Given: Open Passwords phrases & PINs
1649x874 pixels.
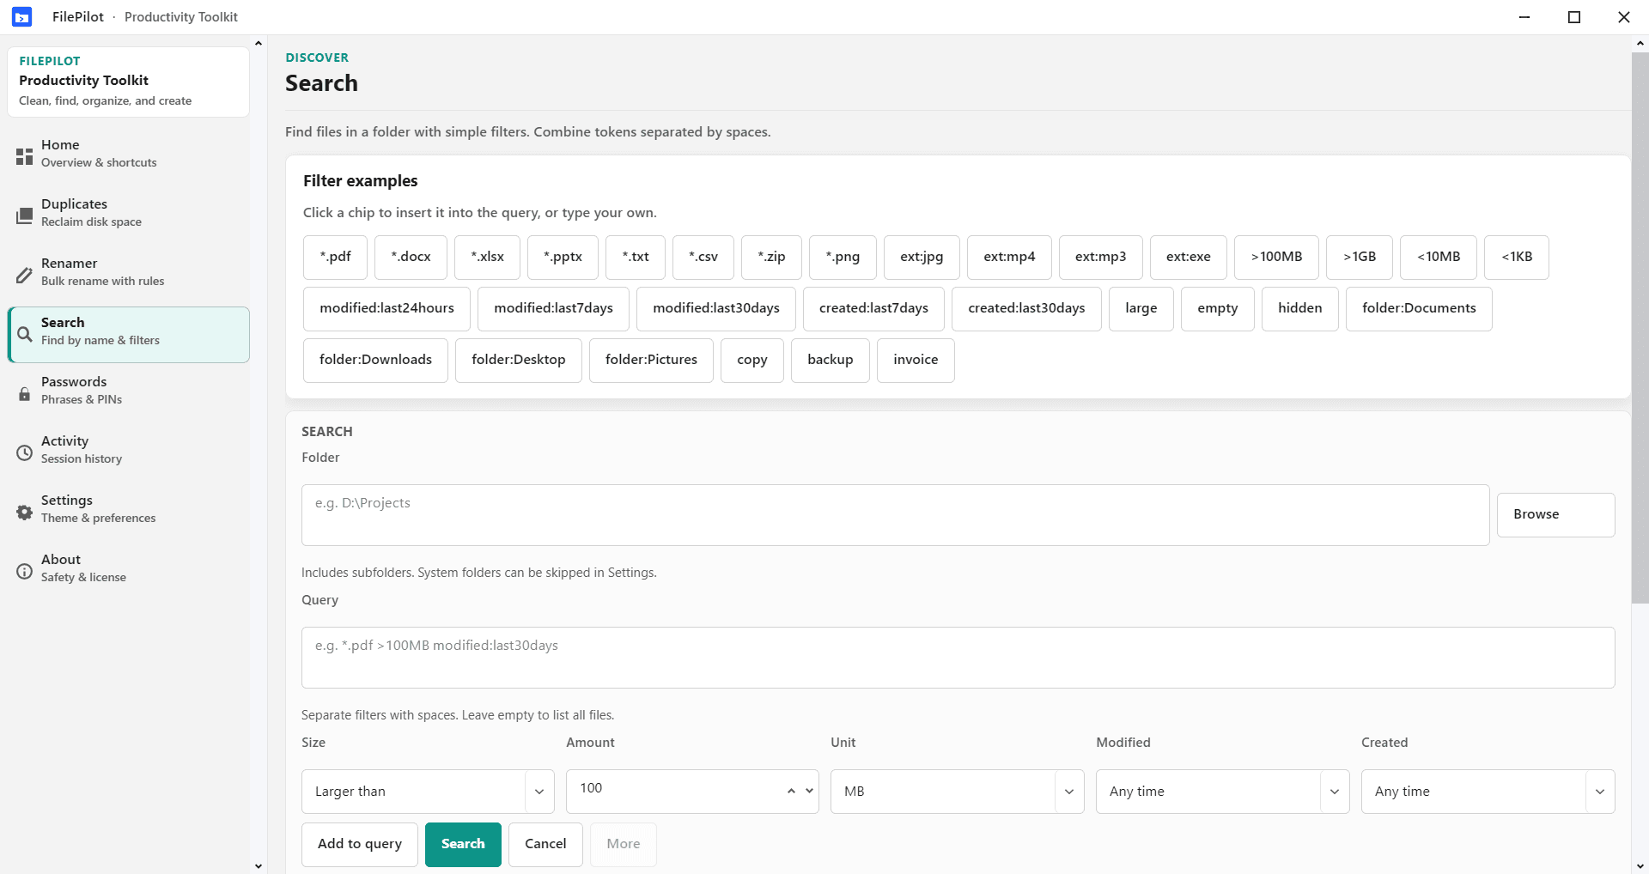Looking at the screenshot, I should coord(129,393).
